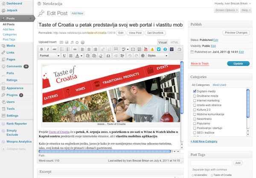Insert custom character omega icon

pos(108,56)
